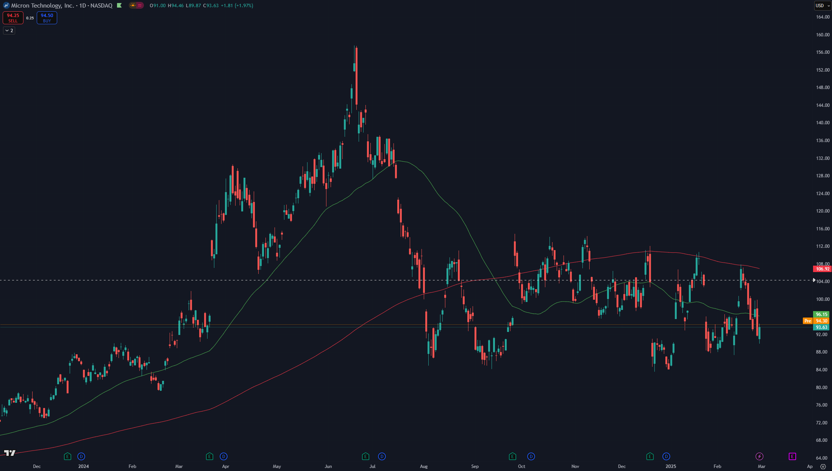Click the blue dividend D marker near 2025
832x471 pixels.
[x=666, y=456]
